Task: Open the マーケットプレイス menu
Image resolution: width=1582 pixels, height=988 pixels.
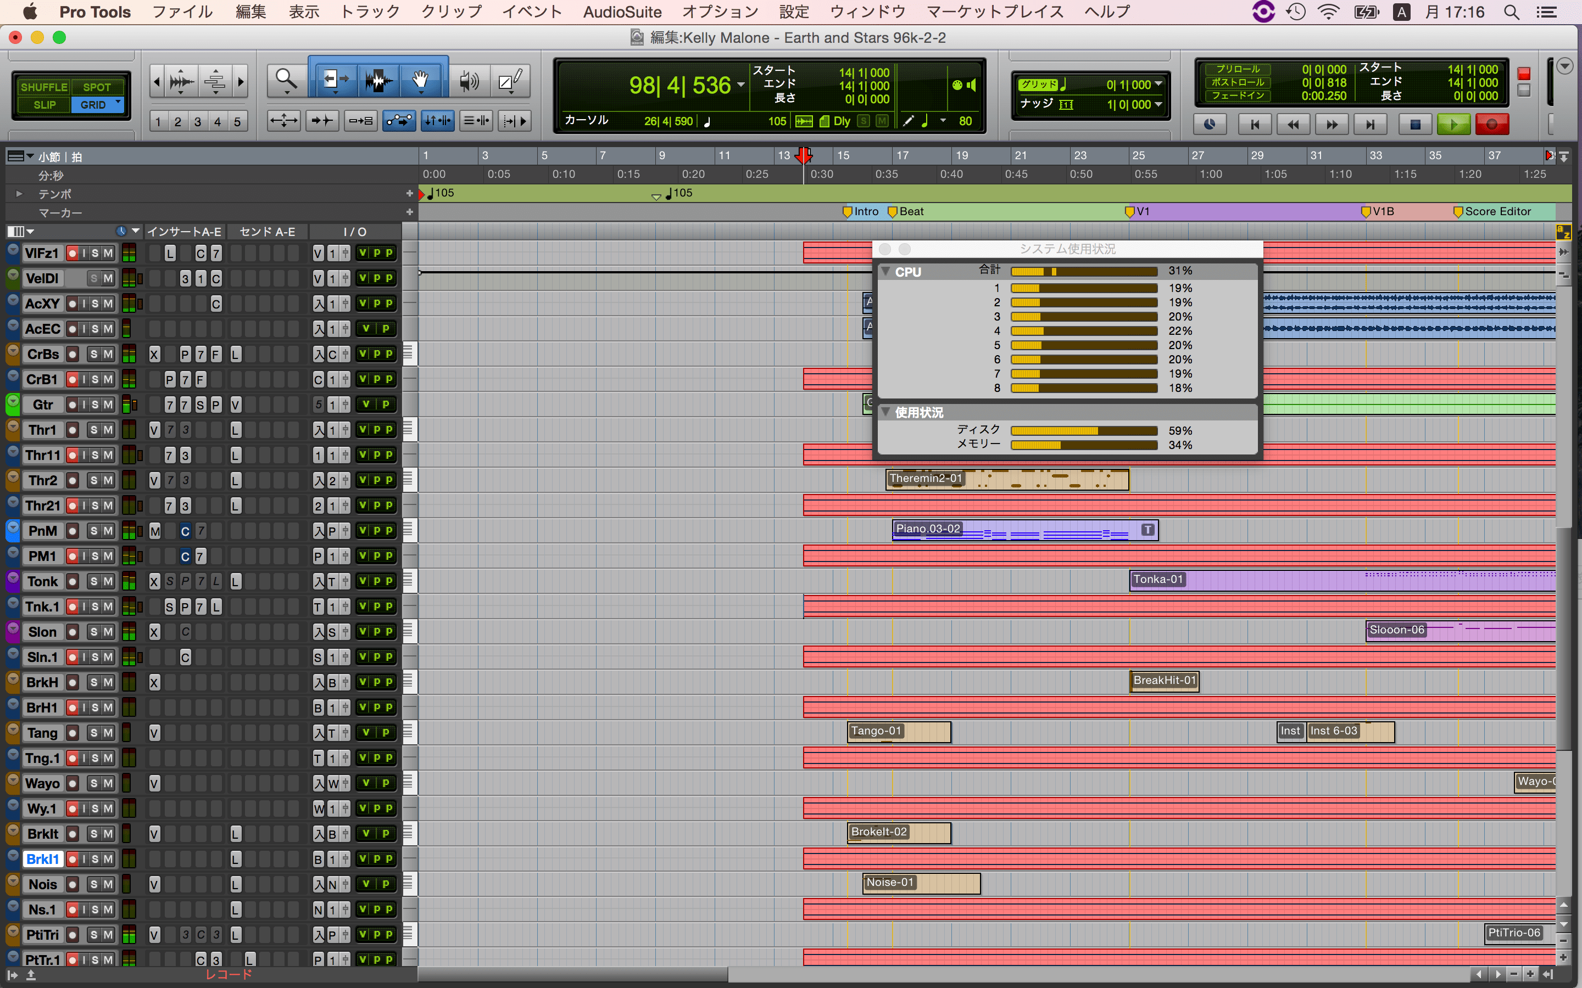Action: pos(995,12)
